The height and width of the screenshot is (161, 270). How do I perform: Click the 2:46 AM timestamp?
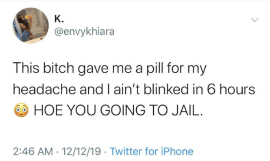[x=33, y=151]
